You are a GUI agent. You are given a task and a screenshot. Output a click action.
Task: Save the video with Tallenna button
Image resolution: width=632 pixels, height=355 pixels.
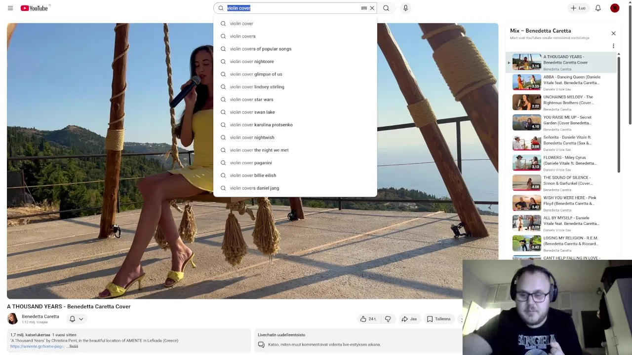tap(439, 319)
